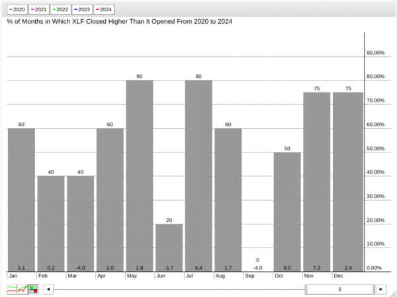
Task: Toggle the 2021 year legend button
Action: [39, 10]
